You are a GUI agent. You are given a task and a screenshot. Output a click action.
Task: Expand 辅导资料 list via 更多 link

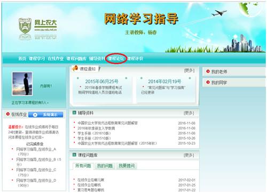point(189,113)
